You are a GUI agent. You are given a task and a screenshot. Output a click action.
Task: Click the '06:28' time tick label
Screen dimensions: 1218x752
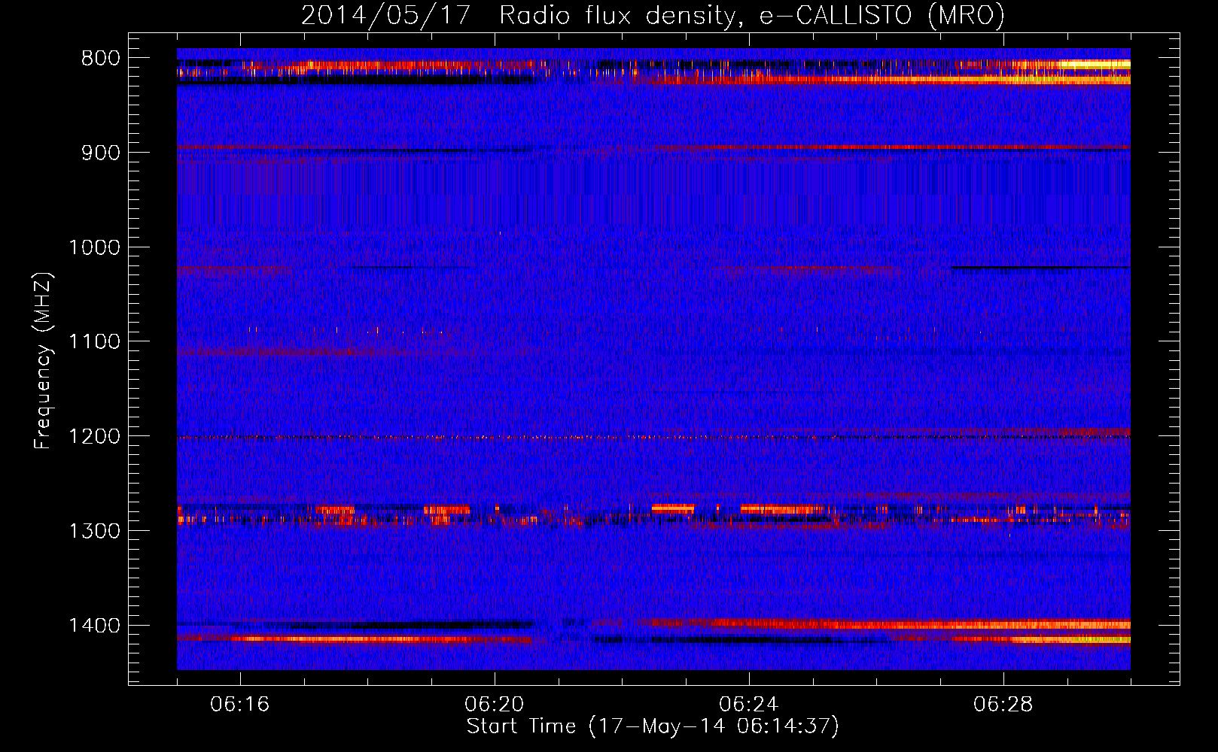1003,705
